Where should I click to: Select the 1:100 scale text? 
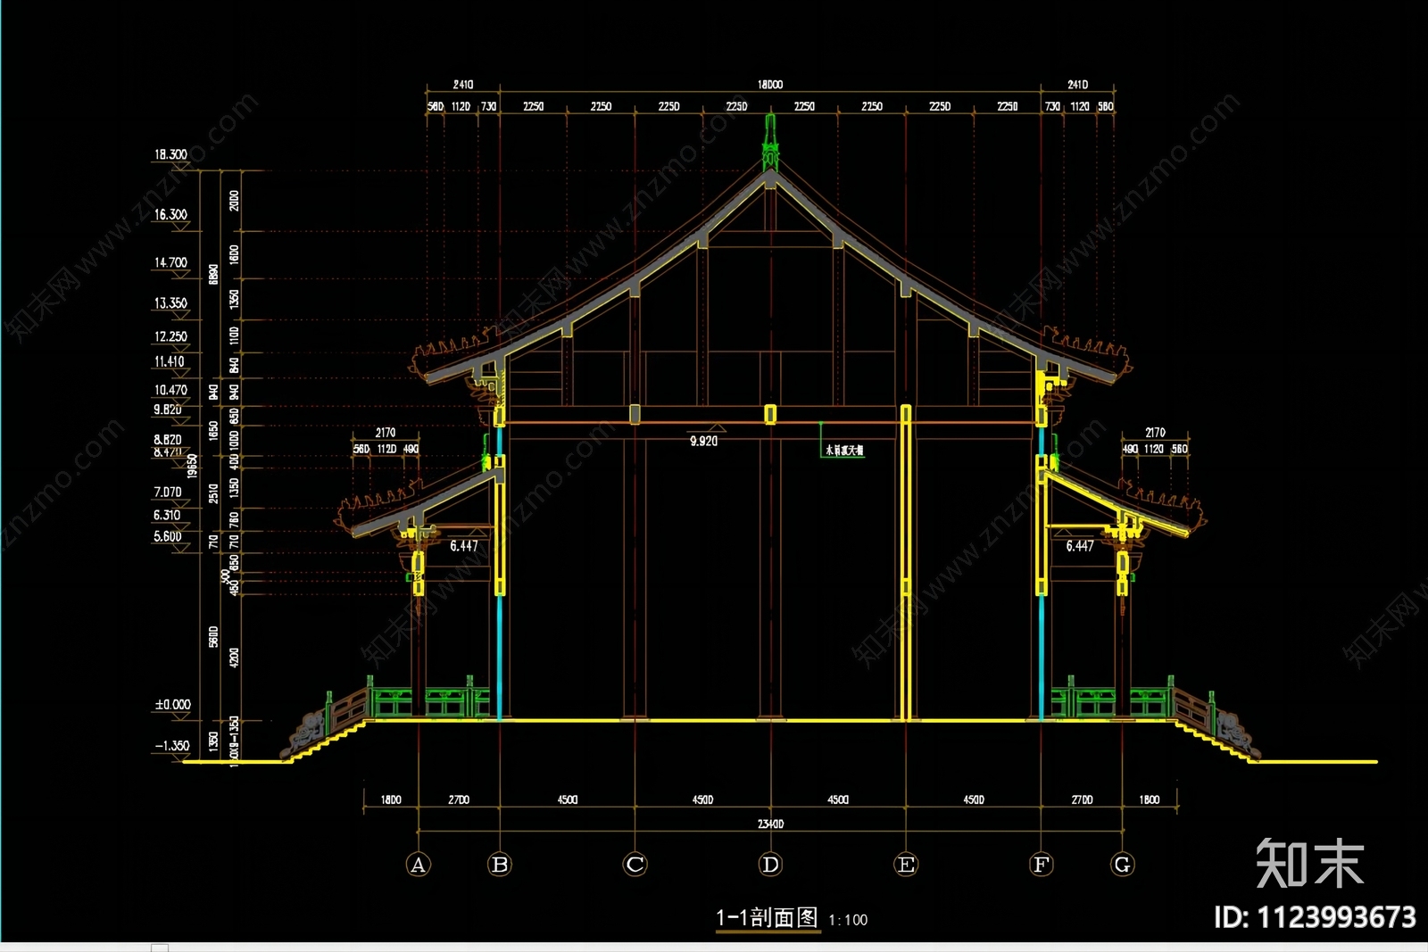click(x=848, y=920)
